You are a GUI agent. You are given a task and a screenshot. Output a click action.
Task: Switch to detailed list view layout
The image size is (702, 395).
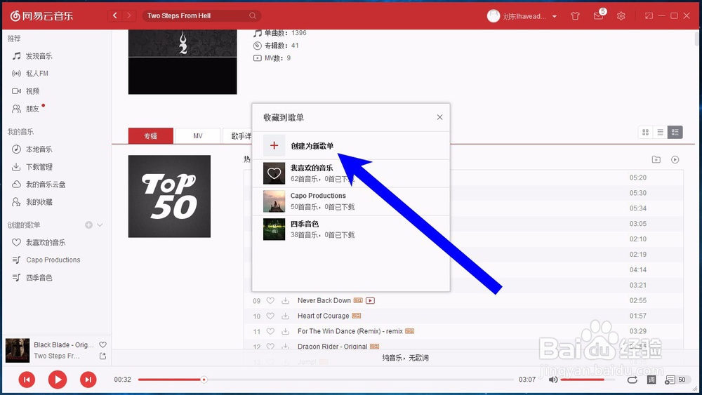(675, 132)
